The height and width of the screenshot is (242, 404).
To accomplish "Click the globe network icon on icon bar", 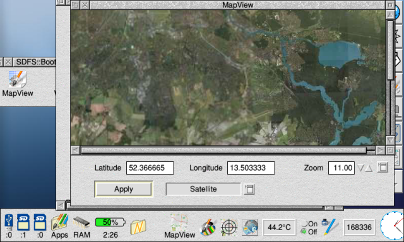I will (x=250, y=227).
